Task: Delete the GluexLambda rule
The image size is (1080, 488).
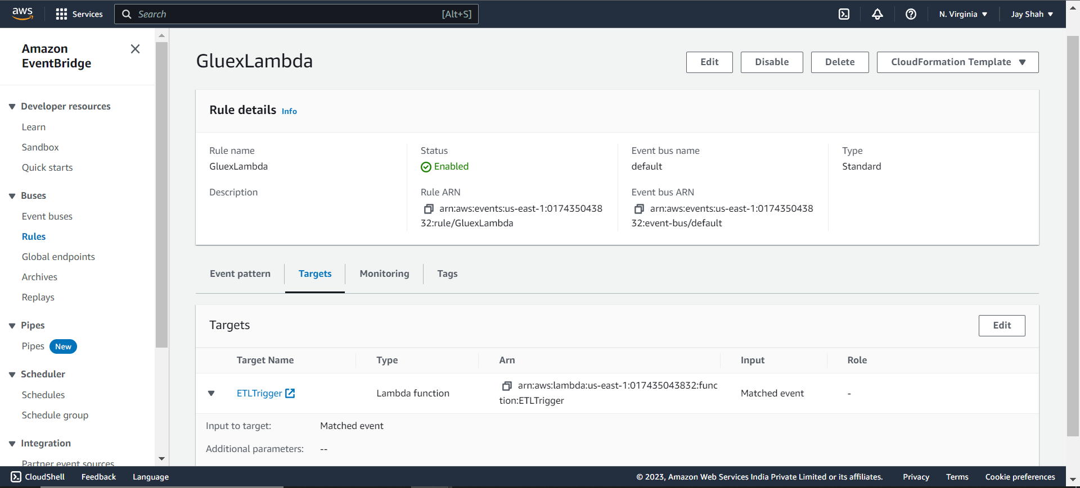Action: 840,62
